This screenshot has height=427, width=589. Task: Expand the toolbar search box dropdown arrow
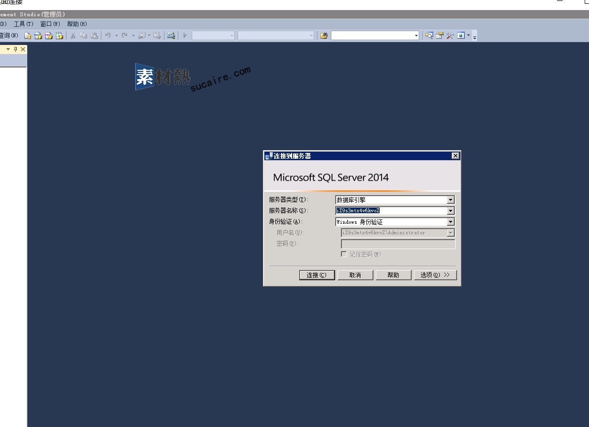[x=416, y=35]
